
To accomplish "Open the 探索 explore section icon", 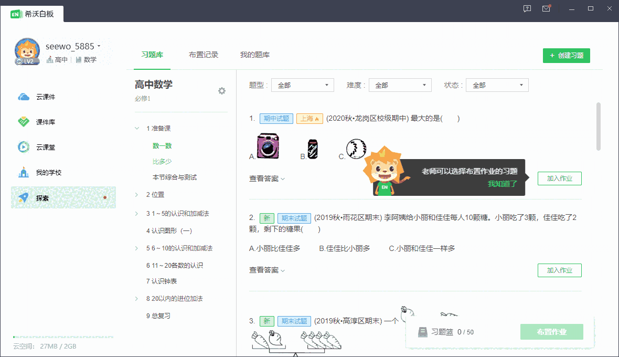I will [x=23, y=197].
